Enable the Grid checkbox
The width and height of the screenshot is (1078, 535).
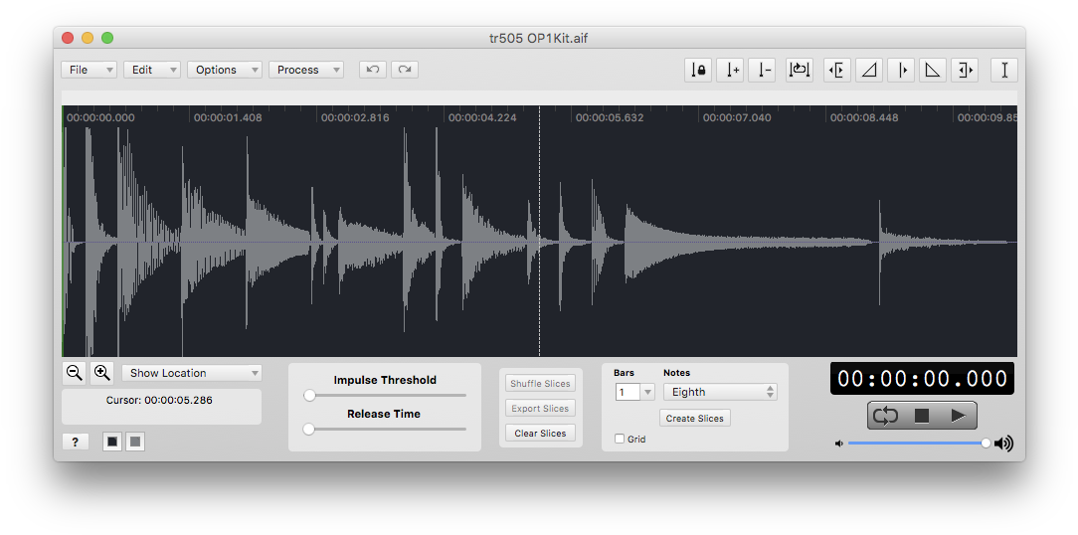coord(621,439)
